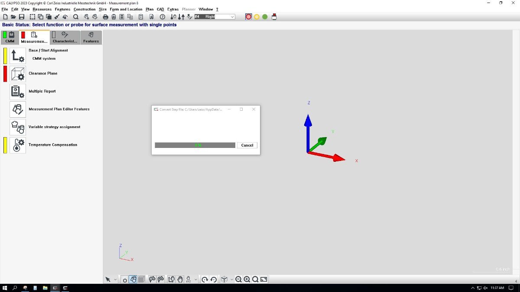
Task: Expand the XYZ tool dropdown arrow
Action: [195, 279]
